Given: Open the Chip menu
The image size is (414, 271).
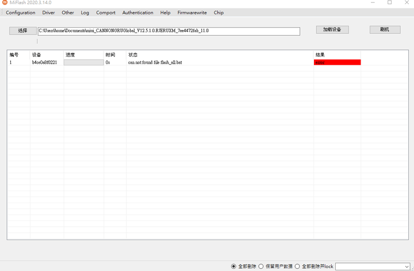Looking at the screenshot, I should (218, 13).
